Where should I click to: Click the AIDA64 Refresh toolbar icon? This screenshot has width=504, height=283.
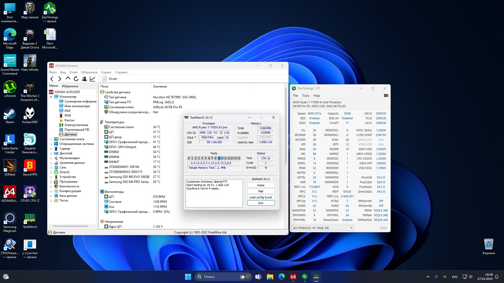pyautogui.click(x=76, y=79)
